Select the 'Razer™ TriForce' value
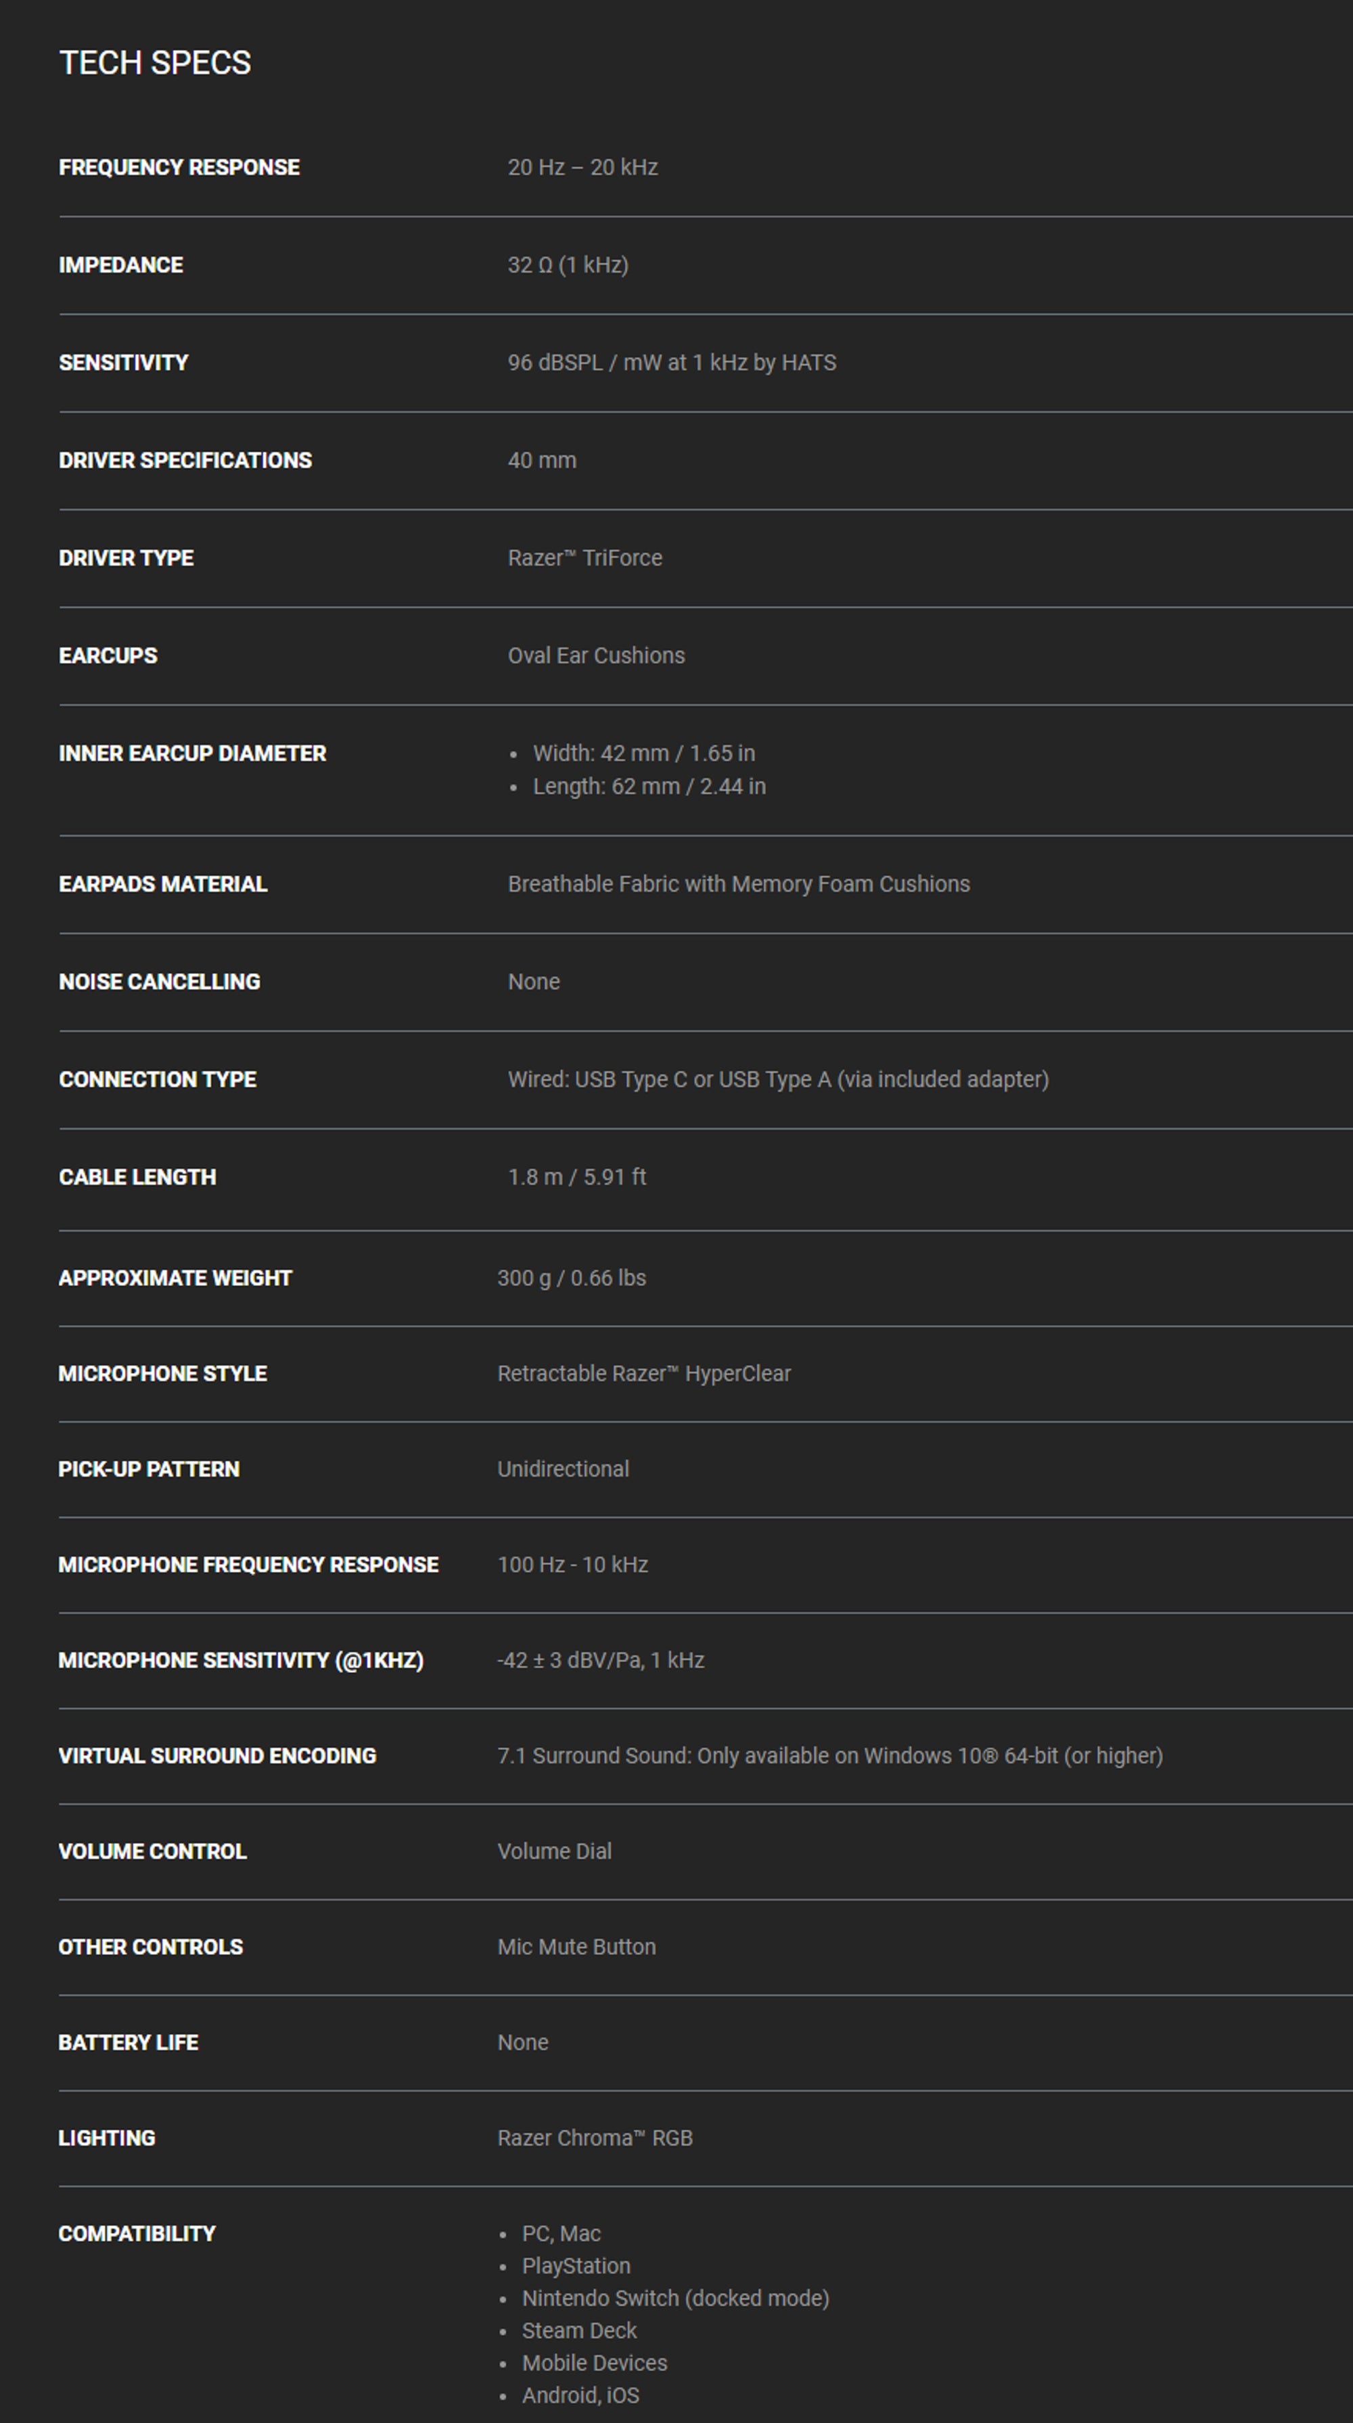 585,559
